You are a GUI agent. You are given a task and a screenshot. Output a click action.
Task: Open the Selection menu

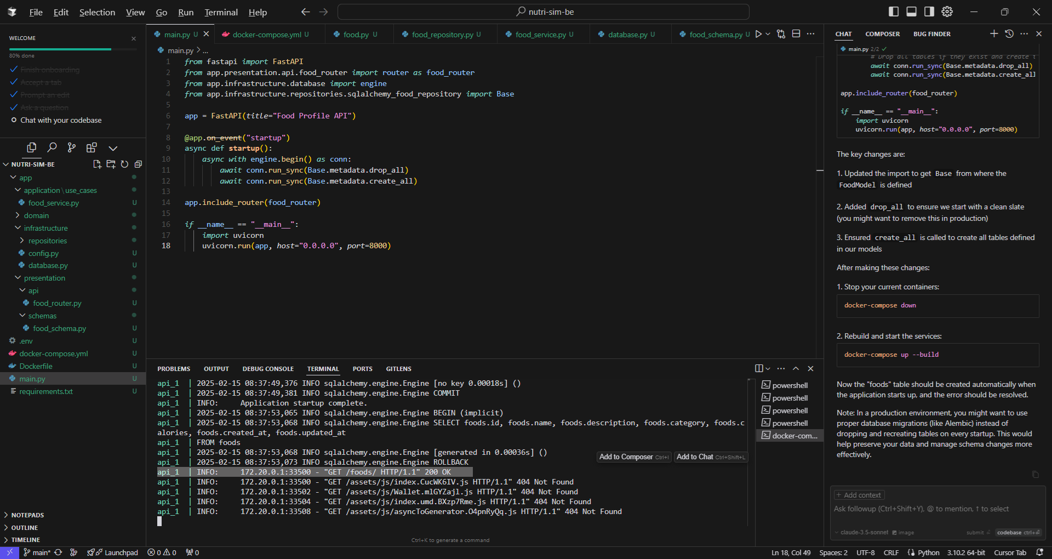(x=97, y=12)
